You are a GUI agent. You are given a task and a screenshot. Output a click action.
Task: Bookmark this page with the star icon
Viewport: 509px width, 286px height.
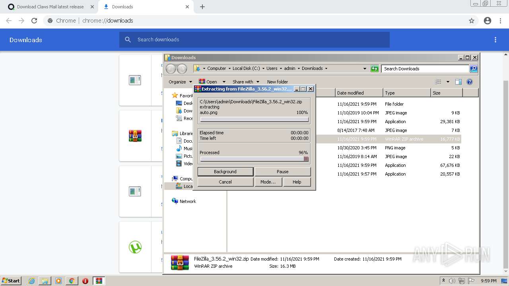tap(472, 21)
